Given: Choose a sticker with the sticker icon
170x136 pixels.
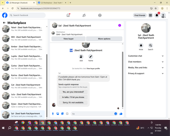Looking at the screenshot, I should point(63,114).
